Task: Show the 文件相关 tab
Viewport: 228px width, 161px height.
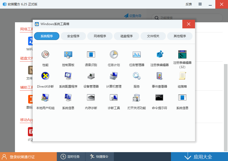Action: pyautogui.click(x=153, y=36)
